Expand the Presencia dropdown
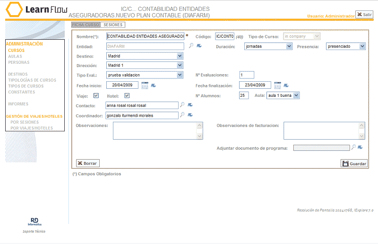Viewport: 378px width, 246px height. [362, 46]
